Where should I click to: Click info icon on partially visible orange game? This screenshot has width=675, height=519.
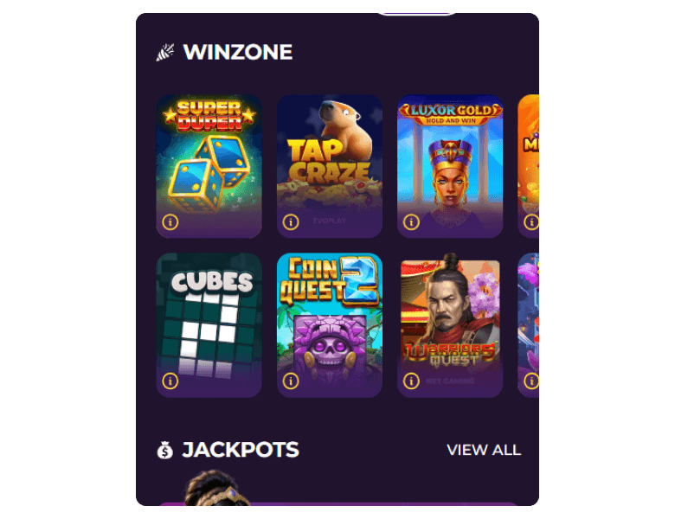(531, 222)
